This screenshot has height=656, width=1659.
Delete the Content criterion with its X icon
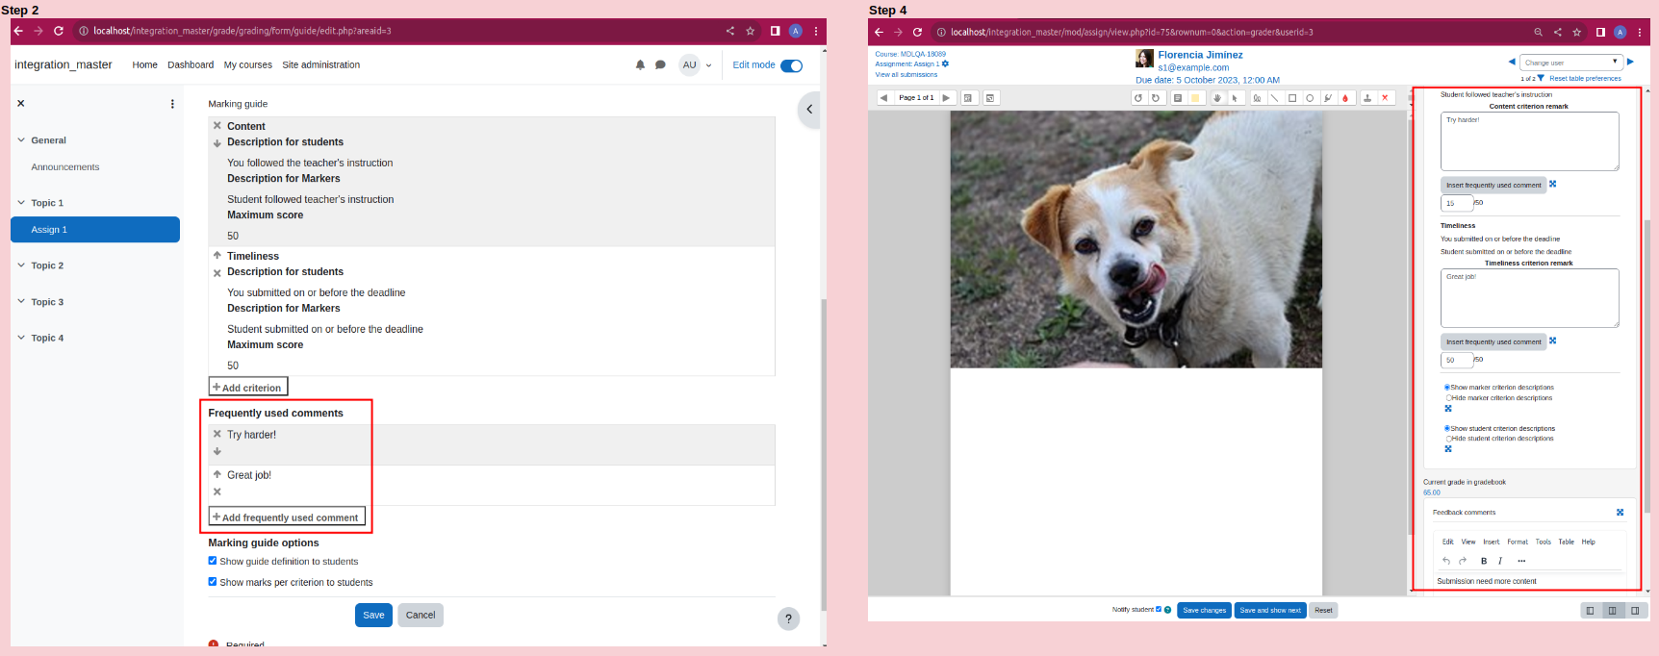pos(217,126)
